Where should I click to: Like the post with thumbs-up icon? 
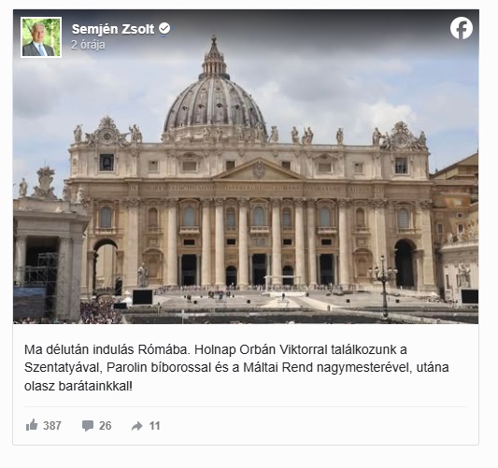tap(32, 425)
